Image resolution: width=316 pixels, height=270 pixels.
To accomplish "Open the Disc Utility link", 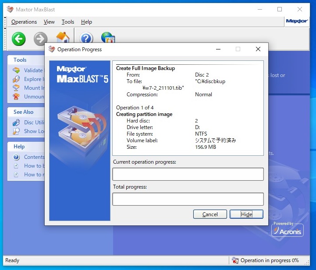I will point(34,123).
